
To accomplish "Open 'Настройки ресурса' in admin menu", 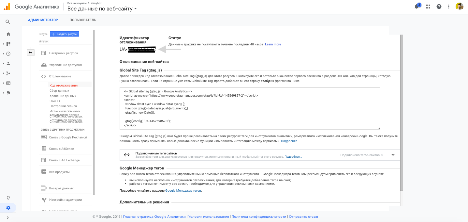I will pos(63,53).
